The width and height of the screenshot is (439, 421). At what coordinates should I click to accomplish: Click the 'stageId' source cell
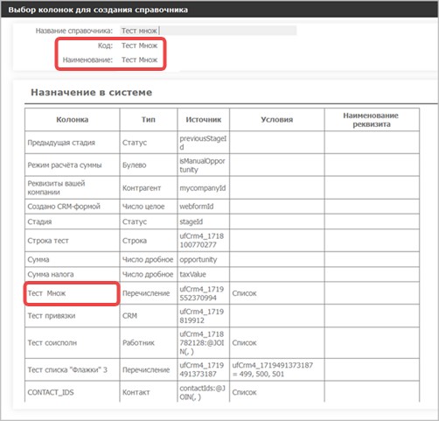[x=204, y=221]
